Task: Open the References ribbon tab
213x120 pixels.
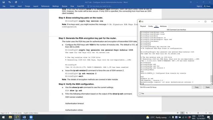Action: (x=45, y=6)
